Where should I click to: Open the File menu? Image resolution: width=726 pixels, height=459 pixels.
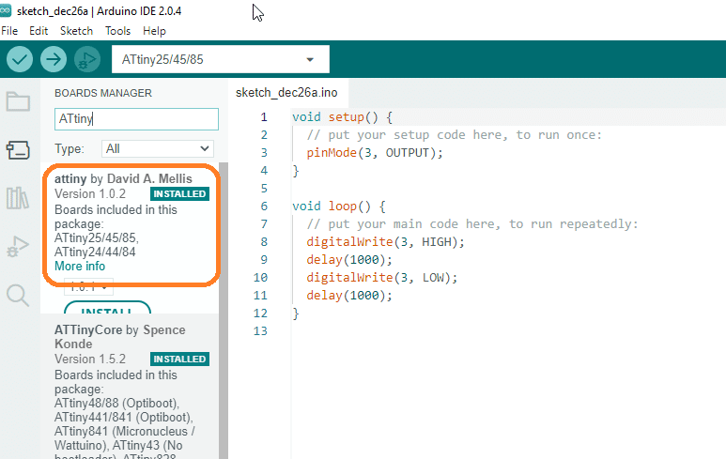tap(9, 31)
